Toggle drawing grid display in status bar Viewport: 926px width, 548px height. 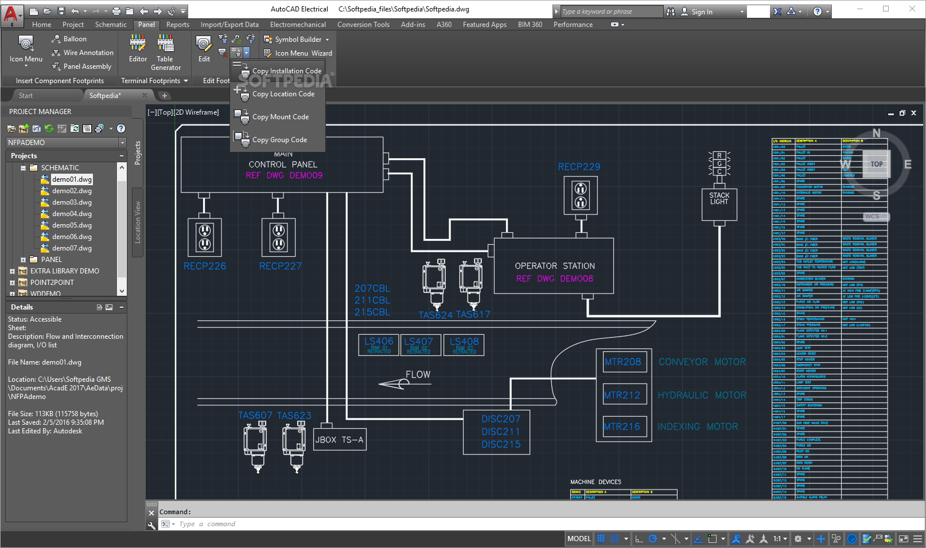[601, 539]
